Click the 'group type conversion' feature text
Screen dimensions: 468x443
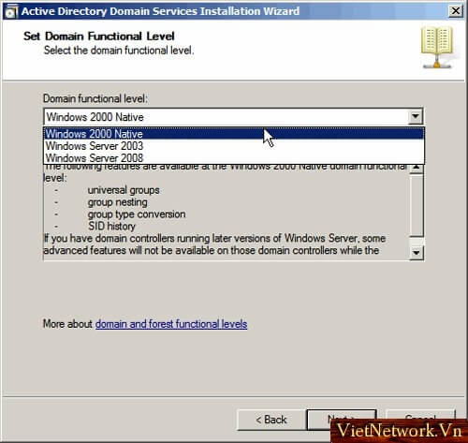pos(137,214)
